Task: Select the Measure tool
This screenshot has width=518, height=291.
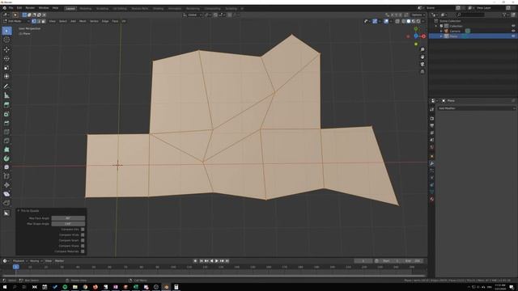Action: (6, 95)
